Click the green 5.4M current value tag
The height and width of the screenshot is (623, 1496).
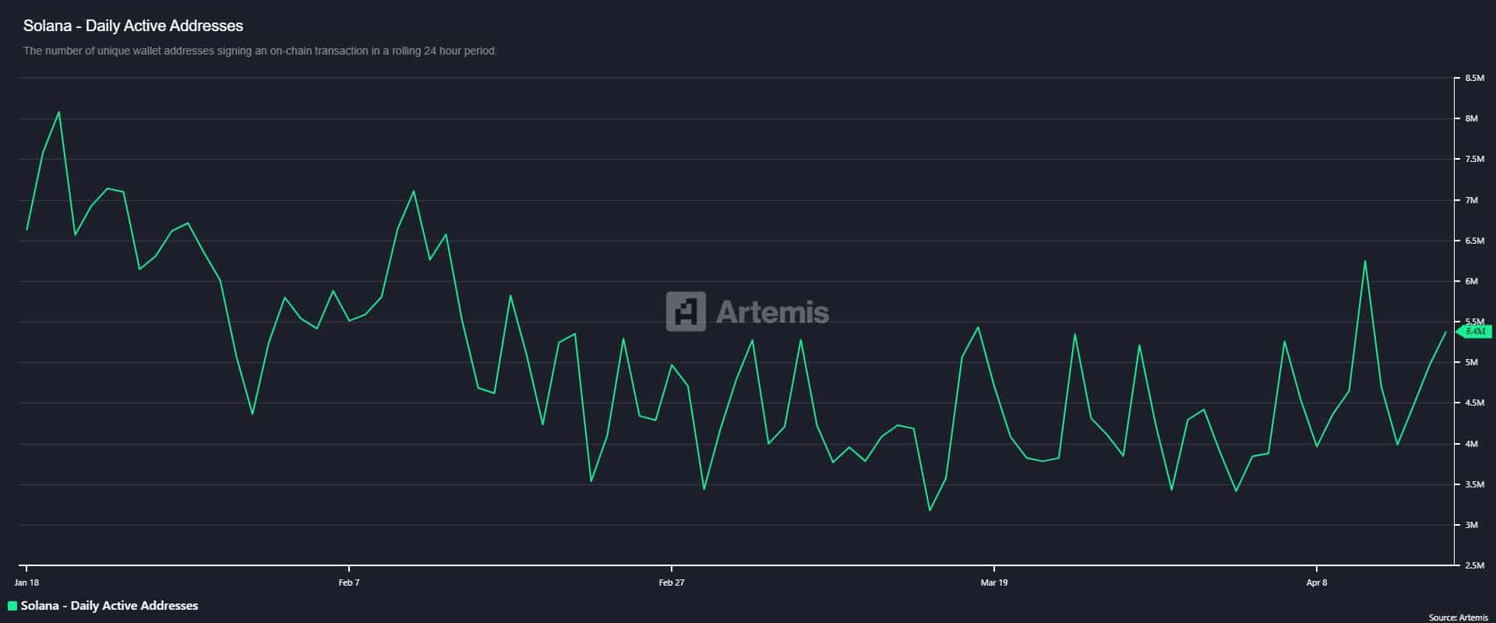(1474, 332)
